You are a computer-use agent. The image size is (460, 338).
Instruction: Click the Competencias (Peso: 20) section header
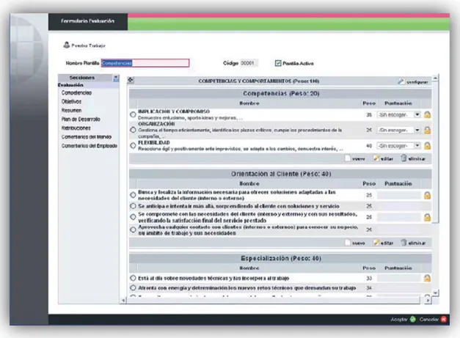[280, 94]
